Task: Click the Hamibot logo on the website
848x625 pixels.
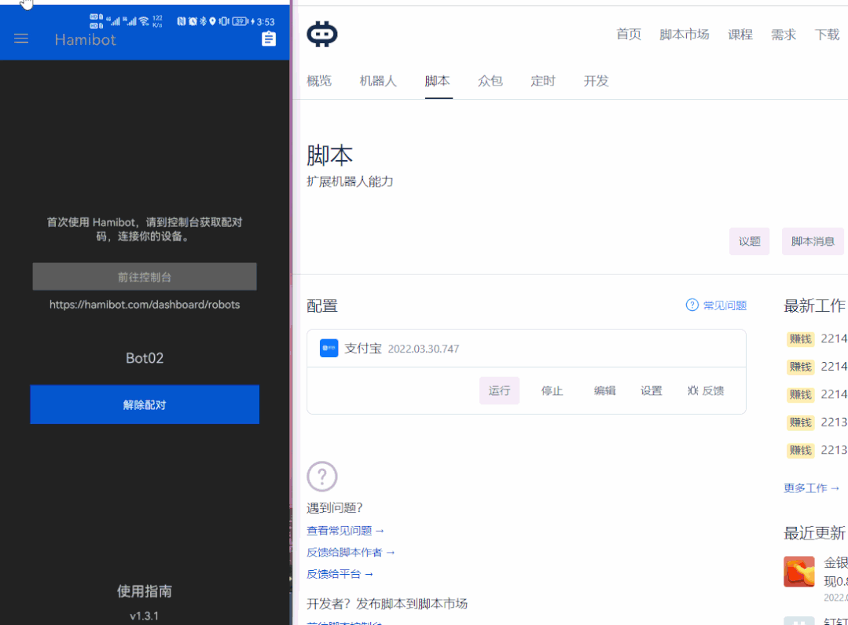Action: (x=321, y=34)
